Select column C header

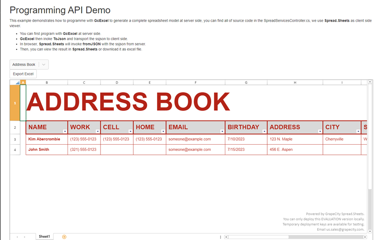click(x=84, y=82)
